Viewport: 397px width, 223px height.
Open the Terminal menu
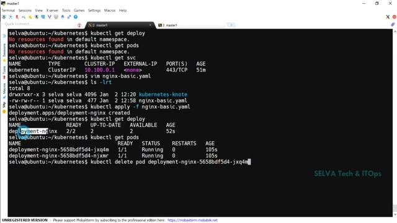(8, 11)
